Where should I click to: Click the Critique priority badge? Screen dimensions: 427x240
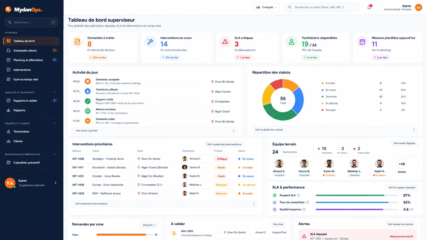[222, 159]
